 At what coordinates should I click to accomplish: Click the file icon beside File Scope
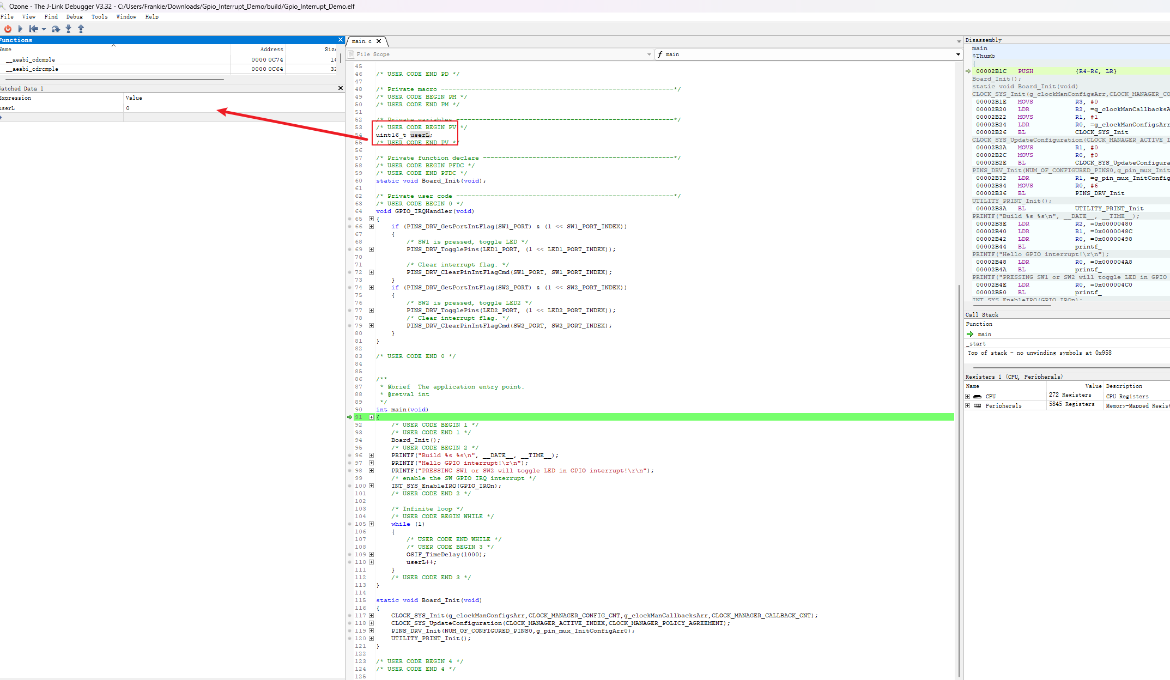(351, 54)
